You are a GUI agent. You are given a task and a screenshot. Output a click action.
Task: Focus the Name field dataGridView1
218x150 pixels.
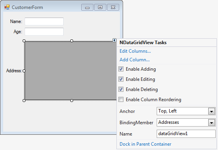click(x=186, y=134)
